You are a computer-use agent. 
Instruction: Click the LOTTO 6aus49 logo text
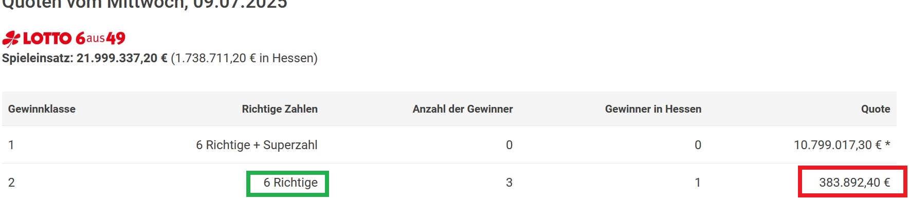tap(74, 39)
